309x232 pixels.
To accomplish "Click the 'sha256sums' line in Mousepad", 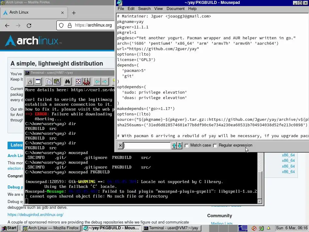I will (212, 125).
